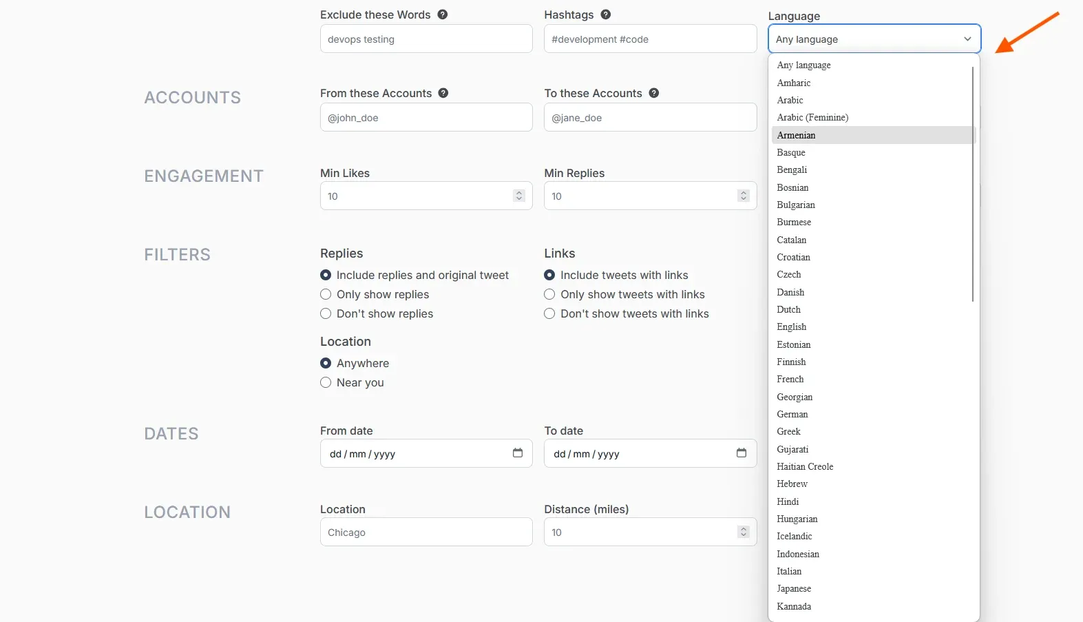Choose Dutch language

873,309
